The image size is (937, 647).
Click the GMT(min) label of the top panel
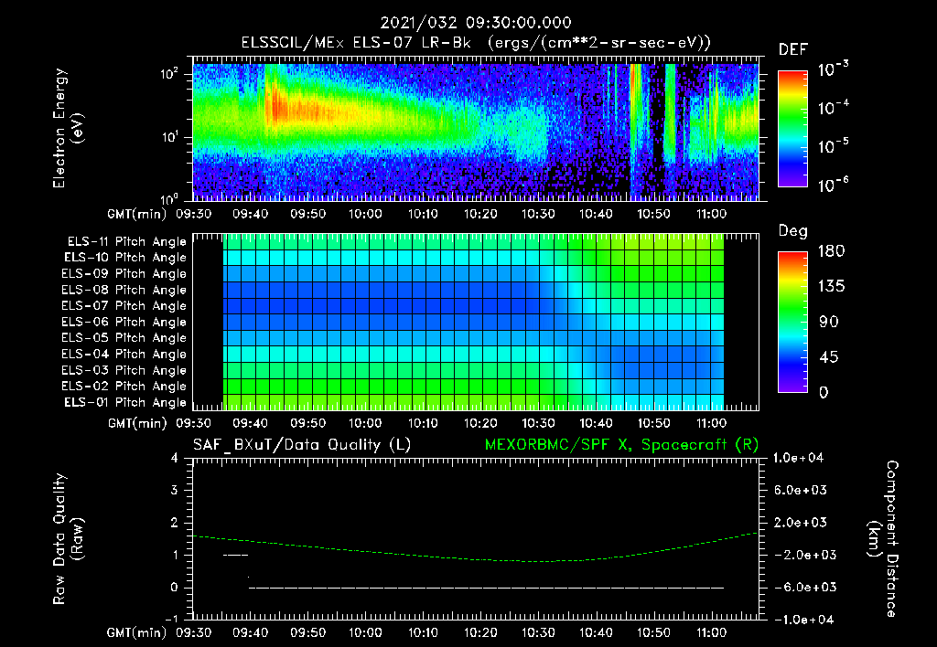pos(137,214)
